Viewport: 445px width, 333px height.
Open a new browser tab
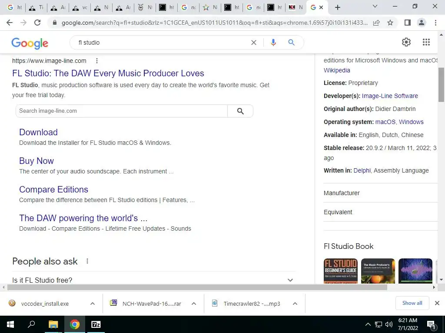[x=337, y=8]
